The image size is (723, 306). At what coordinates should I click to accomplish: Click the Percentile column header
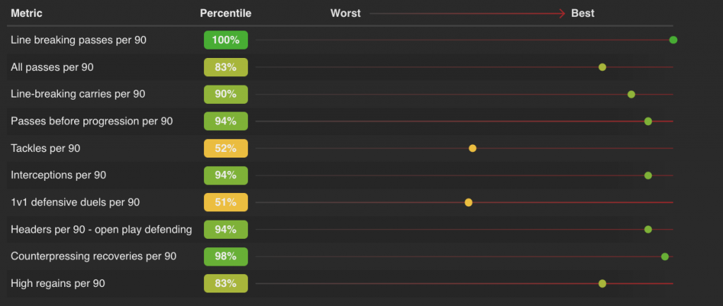tap(225, 13)
